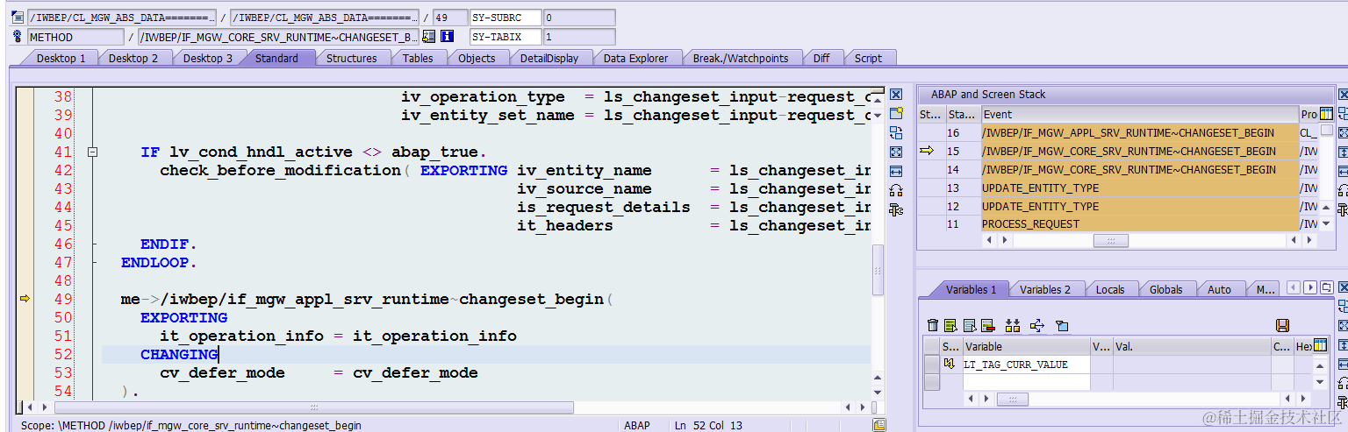The width and height of the screenshot is (1348, 432).
Task: Click the blue information icon in header
Action: (x=447, y=37)
